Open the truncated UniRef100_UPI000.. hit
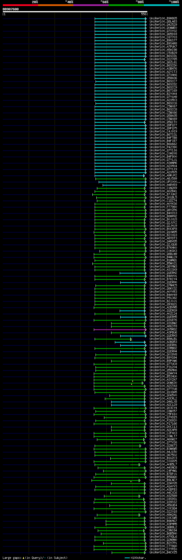This screenshot has width=182, height=560. coord(165,182)
